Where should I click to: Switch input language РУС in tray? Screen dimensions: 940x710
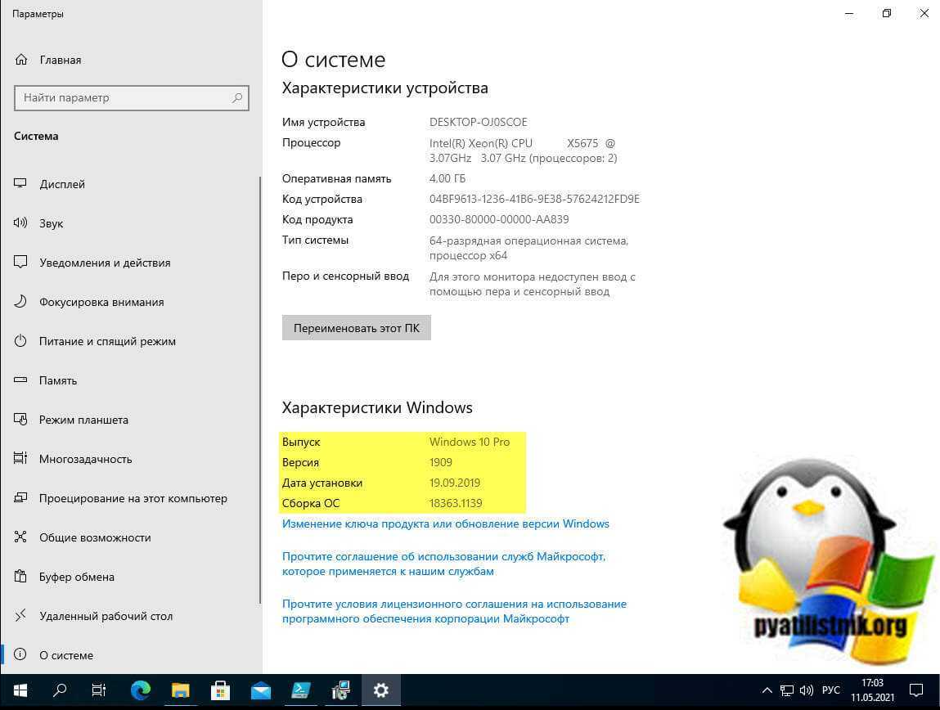click(x=830, y=690)
